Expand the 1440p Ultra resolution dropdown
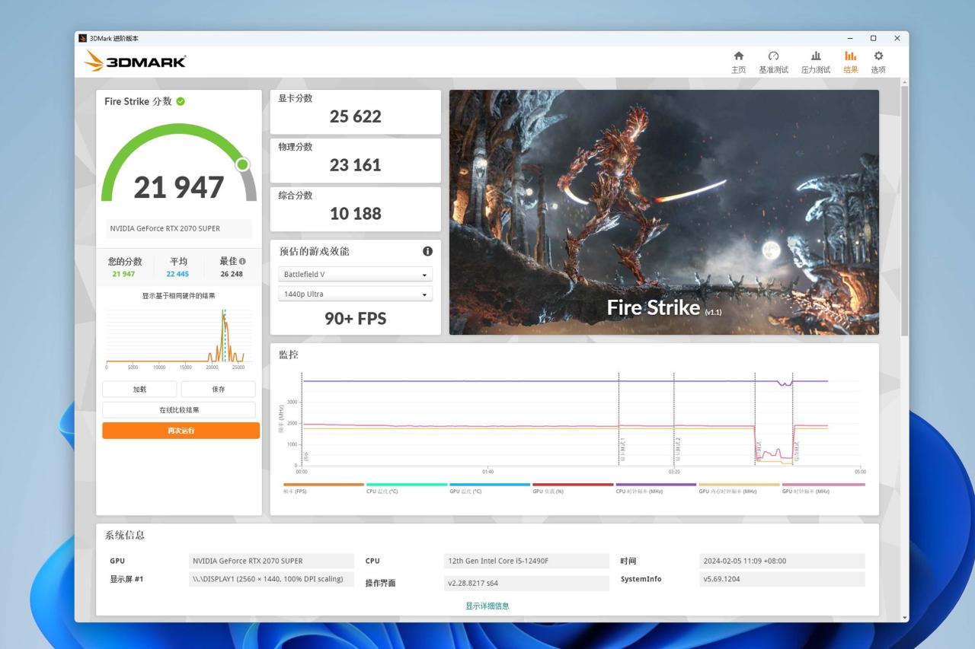The image size is (975, 649). point(355,294)
